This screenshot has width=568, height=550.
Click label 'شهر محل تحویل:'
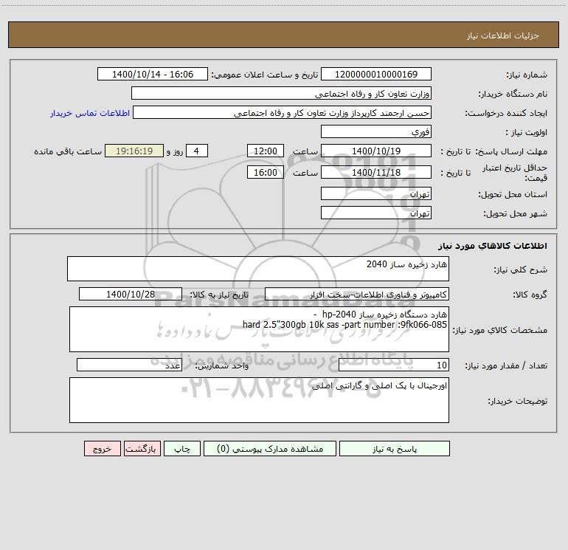point(515,214)
